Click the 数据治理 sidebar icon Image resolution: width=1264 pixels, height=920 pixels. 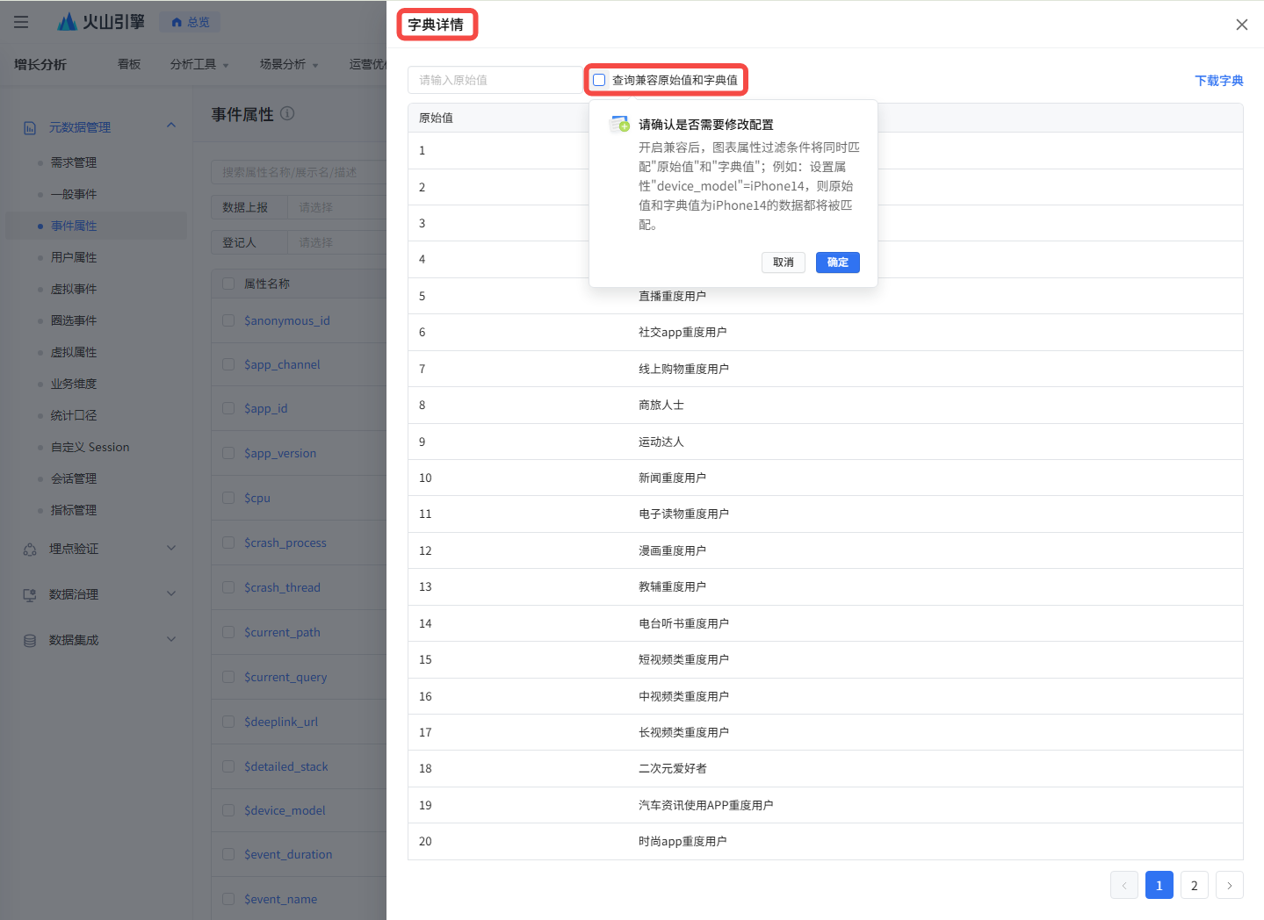[x=30, y=594]
